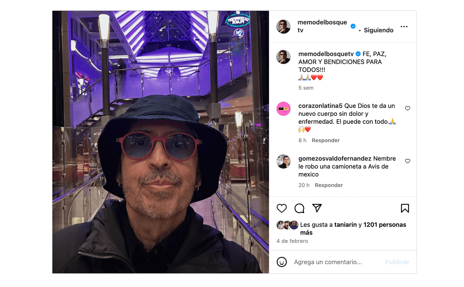Open memodelbosquetv profile from header username
Image resolution: width=464 pixels, height=287 pixels.
[x=322, y=26]
